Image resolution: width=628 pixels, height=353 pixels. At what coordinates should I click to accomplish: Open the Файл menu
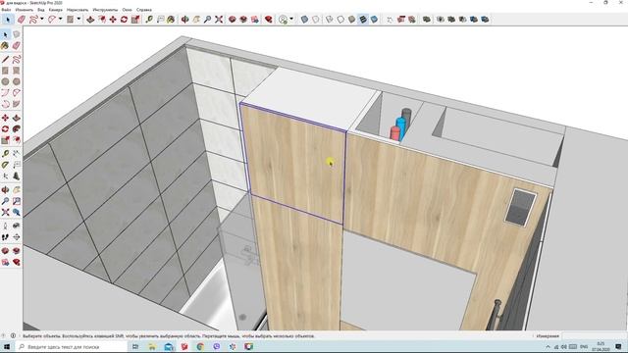click(6, 10)
